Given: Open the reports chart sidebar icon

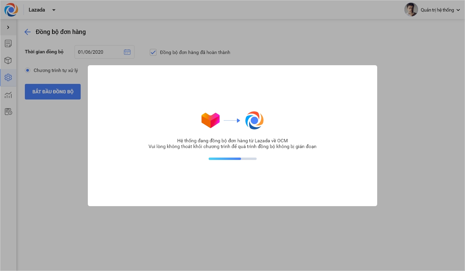Looking at the screenshot, I should pyautogui.click(x=8, y=95).
